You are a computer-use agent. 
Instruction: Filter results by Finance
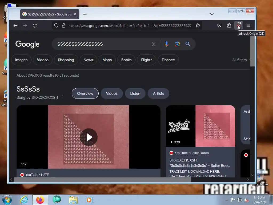click(168, 60)
